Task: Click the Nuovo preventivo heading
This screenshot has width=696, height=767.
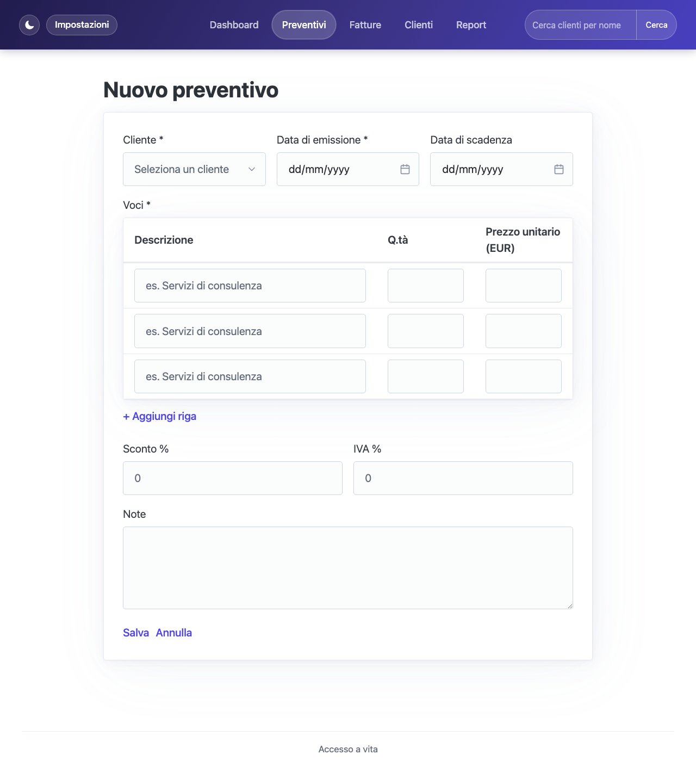Action: (x=191, y=90)
